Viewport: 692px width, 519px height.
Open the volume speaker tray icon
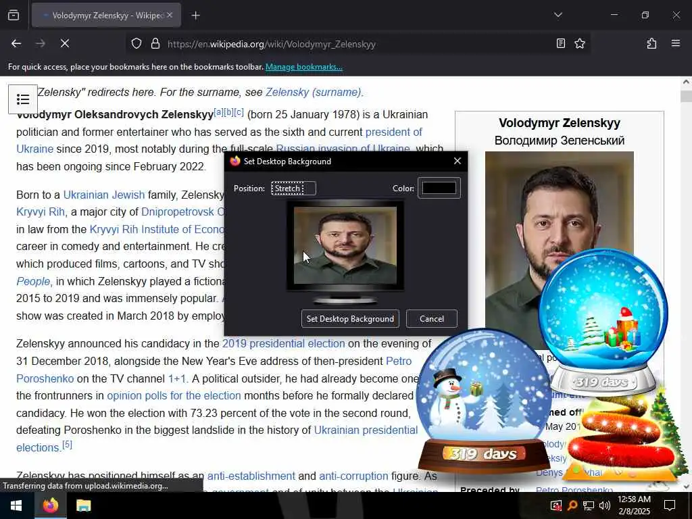point(605,505)
